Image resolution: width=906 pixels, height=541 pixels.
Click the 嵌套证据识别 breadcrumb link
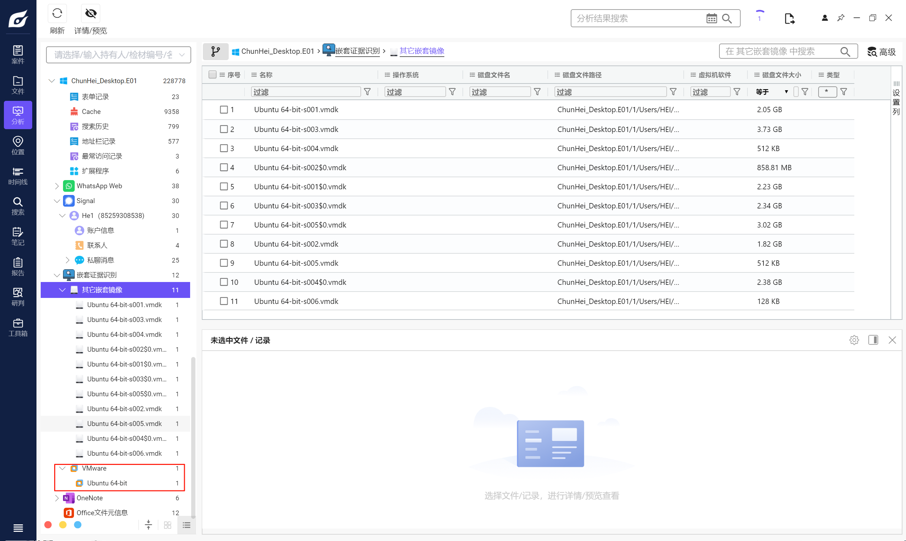tap(357, 51)
